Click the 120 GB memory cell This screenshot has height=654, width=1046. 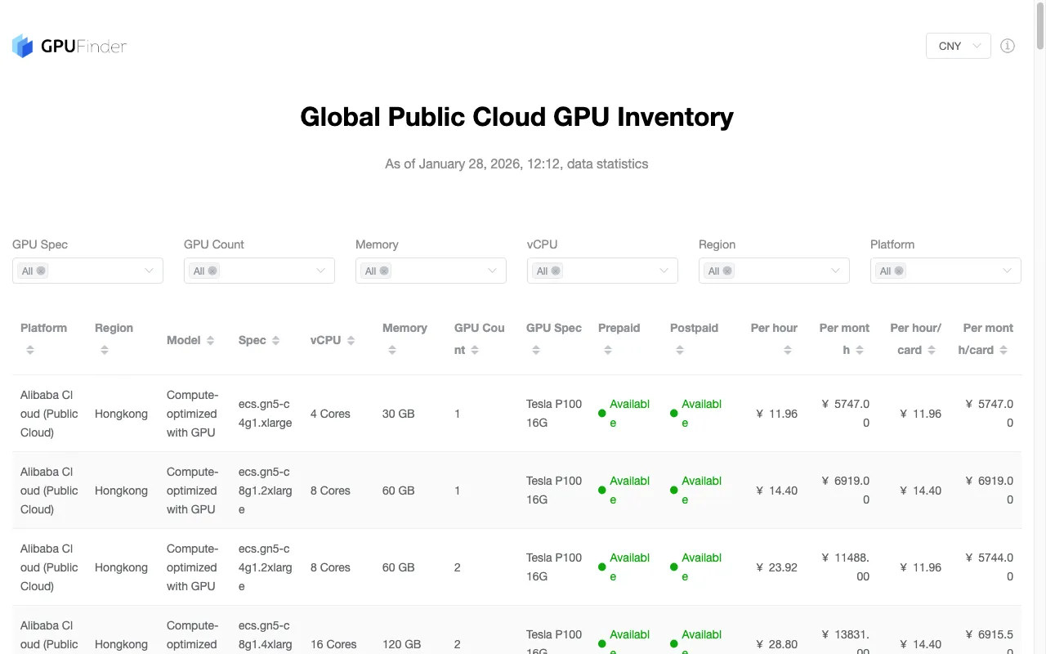click(x=402, y=644)
